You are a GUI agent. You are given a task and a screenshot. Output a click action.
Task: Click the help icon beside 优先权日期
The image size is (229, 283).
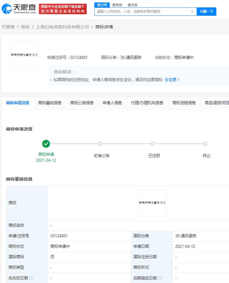(x=31, y=278)
